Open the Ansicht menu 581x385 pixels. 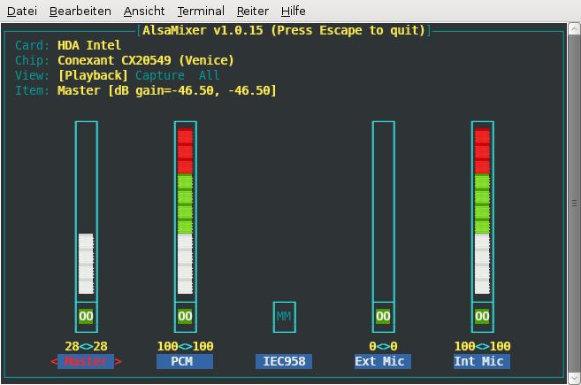pyautogui.click(x=144, y=12)
